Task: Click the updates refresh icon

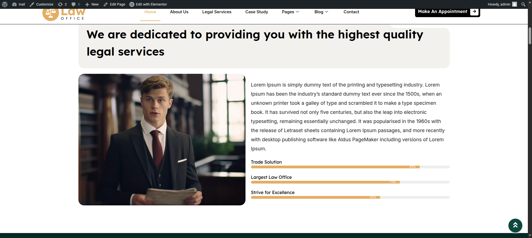Action: click(x=60, y=4)
